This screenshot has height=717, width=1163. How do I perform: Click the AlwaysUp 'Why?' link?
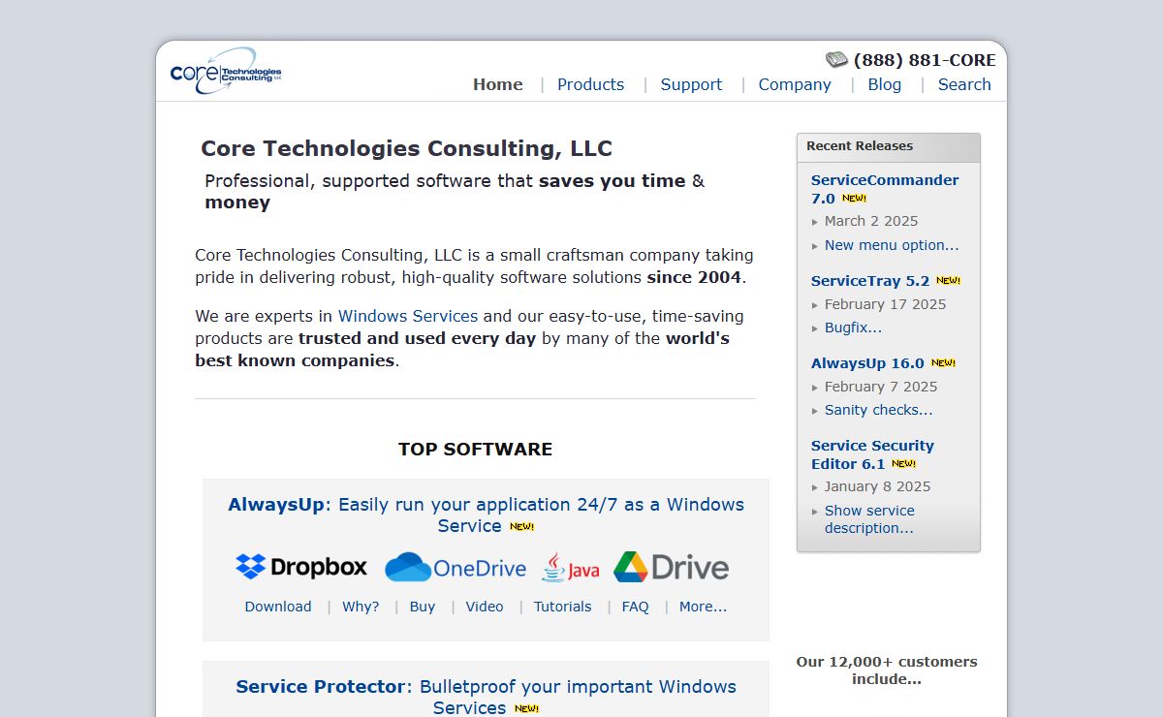(x=361, y=607)
